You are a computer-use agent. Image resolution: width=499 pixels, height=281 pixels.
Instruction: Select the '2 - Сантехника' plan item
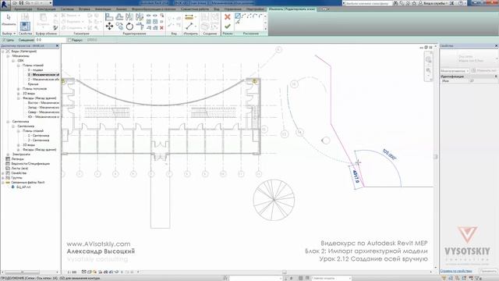tap(38, 140)
